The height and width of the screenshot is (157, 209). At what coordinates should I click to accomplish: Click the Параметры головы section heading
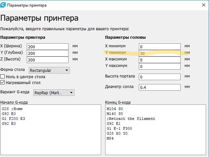pyautogui.click(x=125, y=37)
